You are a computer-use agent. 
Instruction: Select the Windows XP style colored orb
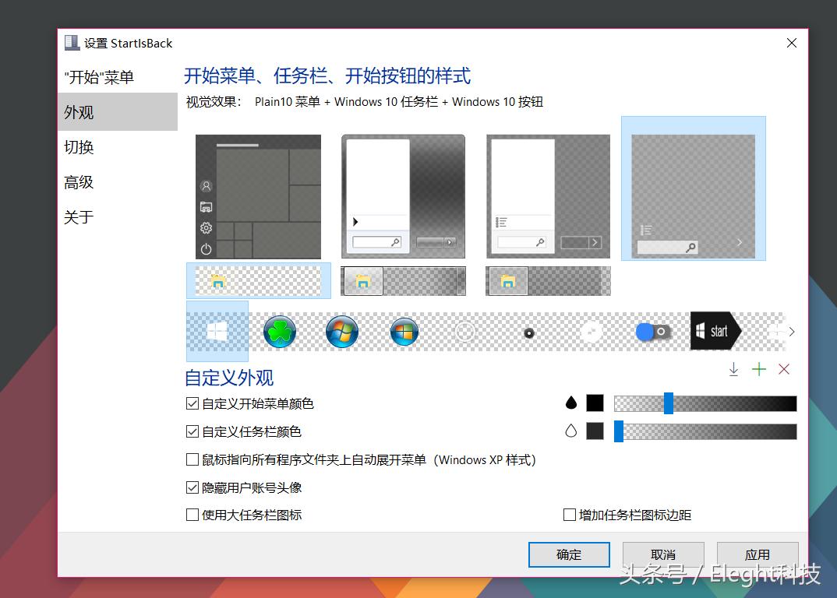[404, 331]
